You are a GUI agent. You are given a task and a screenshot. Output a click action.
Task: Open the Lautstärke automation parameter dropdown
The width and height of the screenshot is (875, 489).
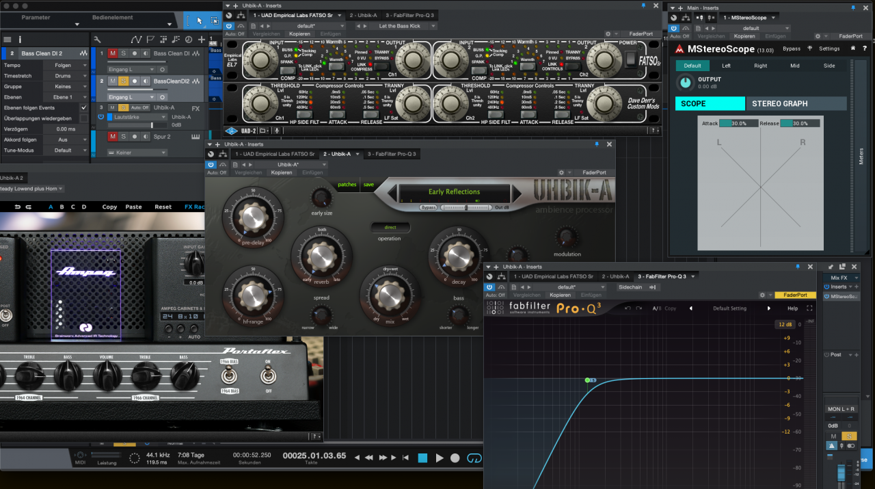click(137, 117)
